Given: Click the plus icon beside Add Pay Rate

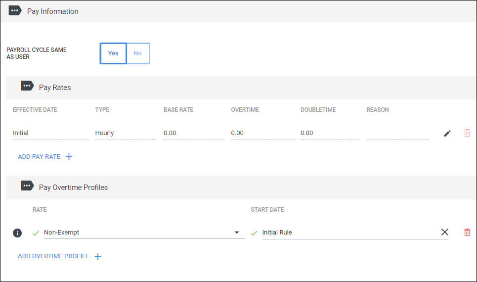Looking at the screenshot, I should click(x=69, y=156).
